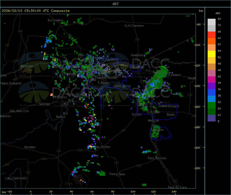Viewport: 231px width, 195px height.
Task: Click the Paso_Barroso location label
Action: pyautogui.click(x=157, y=158)
